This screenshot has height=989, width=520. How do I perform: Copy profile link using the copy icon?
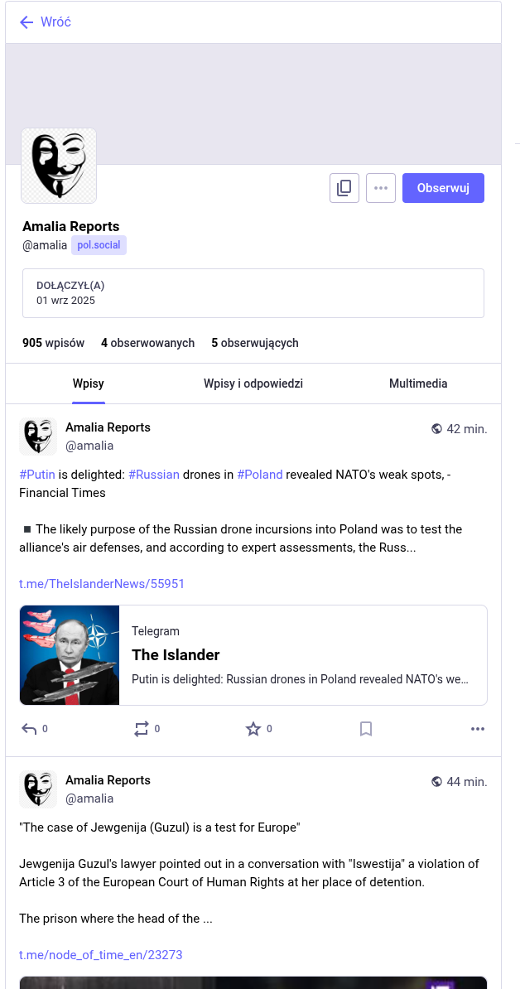coord(344,188)
